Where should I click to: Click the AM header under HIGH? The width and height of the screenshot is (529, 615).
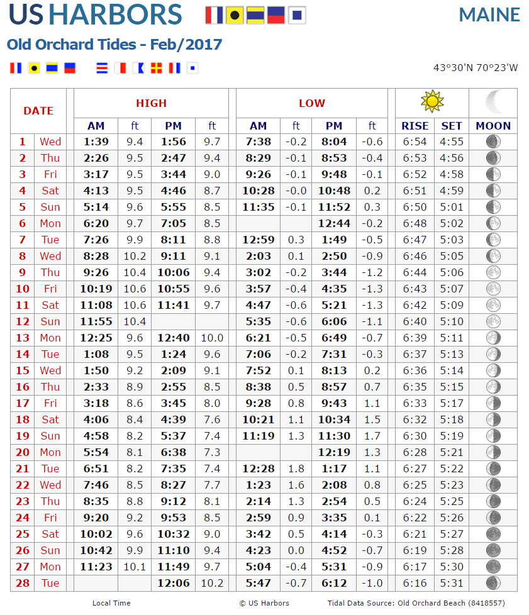[x=96, y=126]
